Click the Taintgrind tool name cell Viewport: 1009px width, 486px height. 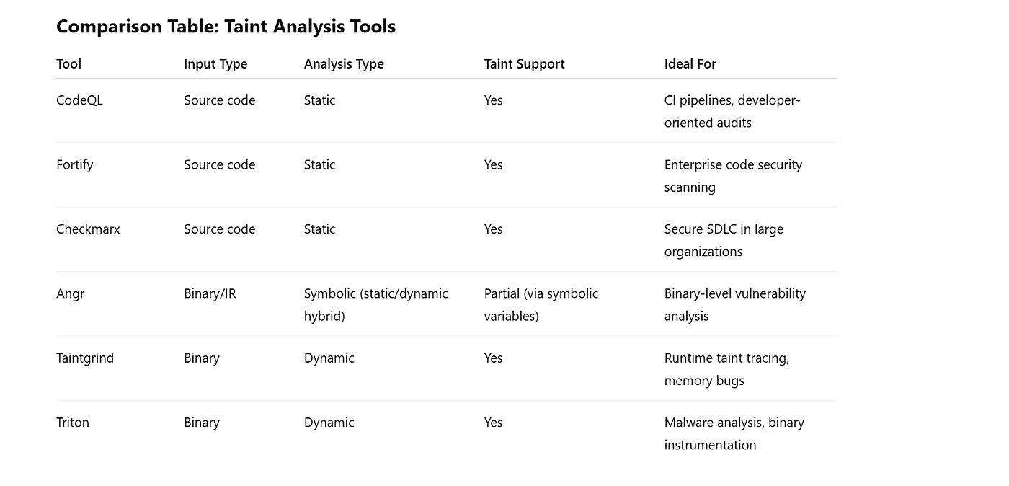(x=85, y=358)
